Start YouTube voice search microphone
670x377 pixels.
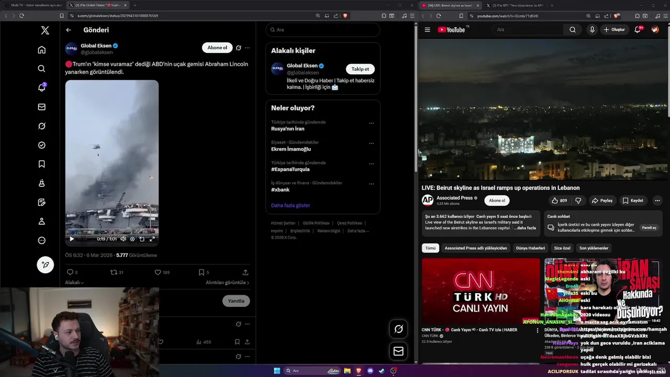[x=592, y=30]
